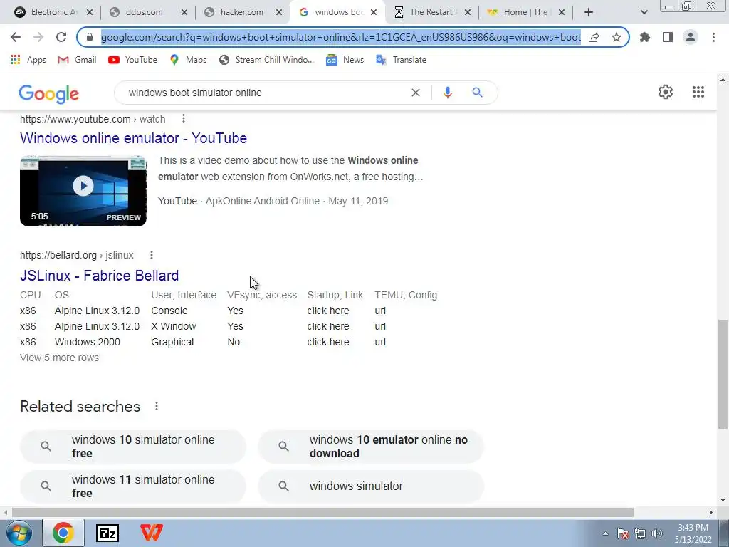Submit search with the magnifier icon
This screenshot has height=547, width=729.
[477, 93]
